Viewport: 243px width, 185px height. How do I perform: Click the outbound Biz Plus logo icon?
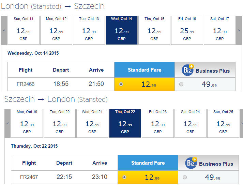pos(188,70)
